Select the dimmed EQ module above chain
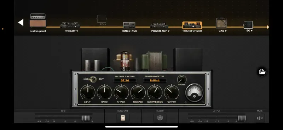This screenshot has height=130, width=283. (102, 19)
